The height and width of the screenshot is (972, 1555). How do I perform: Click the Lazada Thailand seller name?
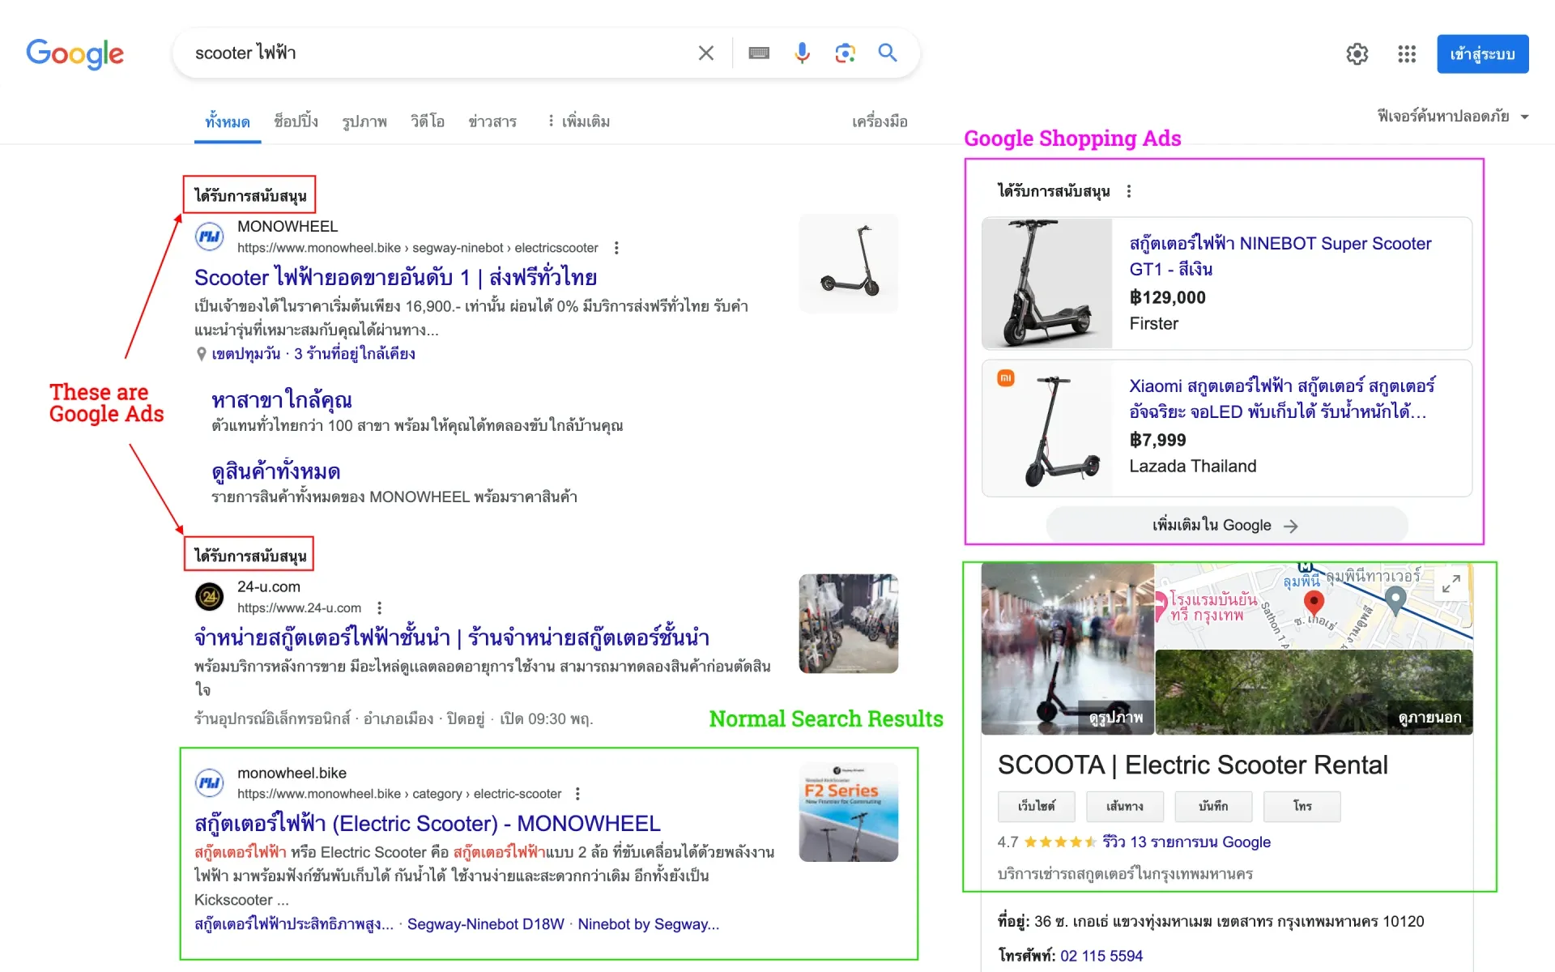tap(1193, 467)
